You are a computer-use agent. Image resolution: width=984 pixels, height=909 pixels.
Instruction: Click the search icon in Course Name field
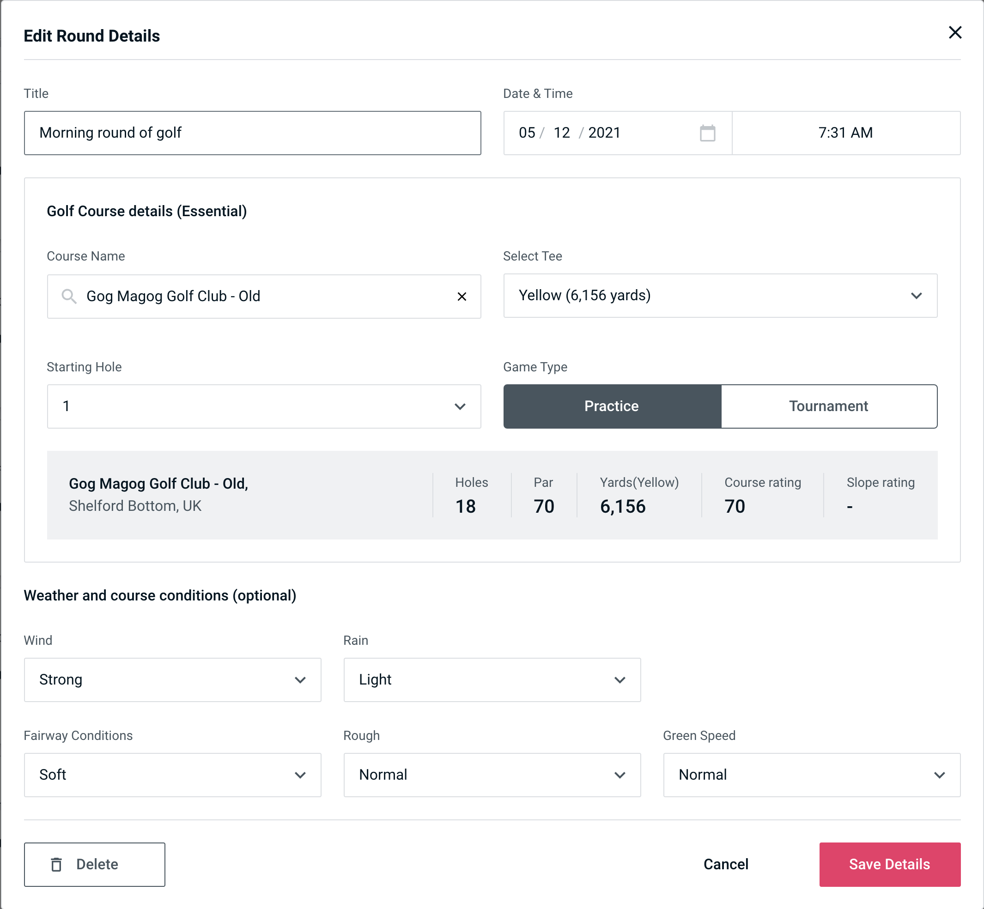click(x=69, y=297)
